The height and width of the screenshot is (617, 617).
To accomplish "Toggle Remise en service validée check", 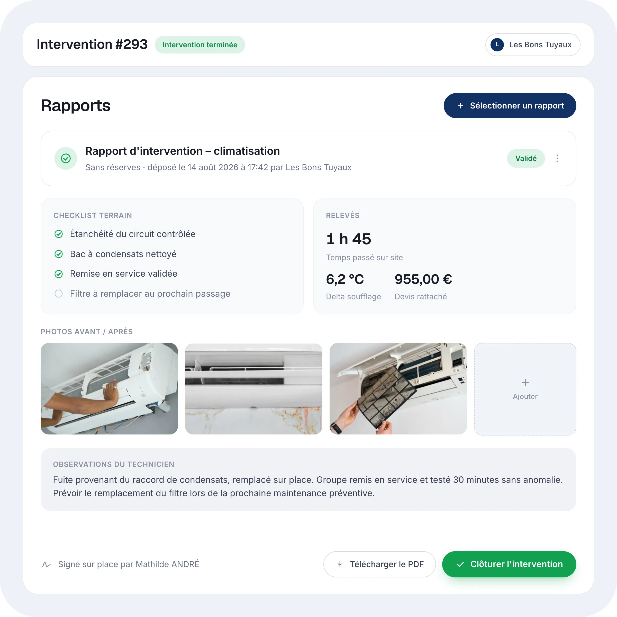I will click(59, 274).
